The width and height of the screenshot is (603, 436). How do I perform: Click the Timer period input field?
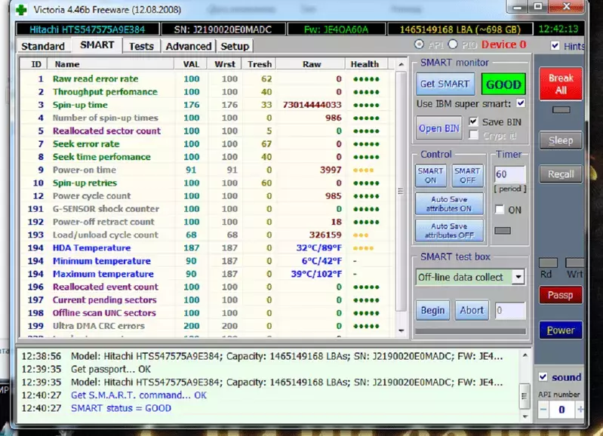click(509, 174)
